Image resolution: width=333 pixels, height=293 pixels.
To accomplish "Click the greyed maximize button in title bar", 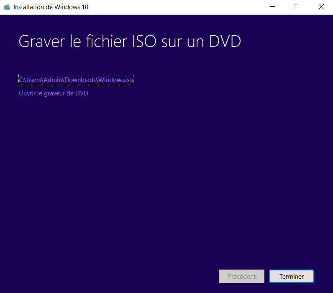I will coord(297,7).
